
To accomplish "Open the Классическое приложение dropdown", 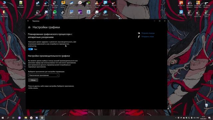I will point(44,75).
